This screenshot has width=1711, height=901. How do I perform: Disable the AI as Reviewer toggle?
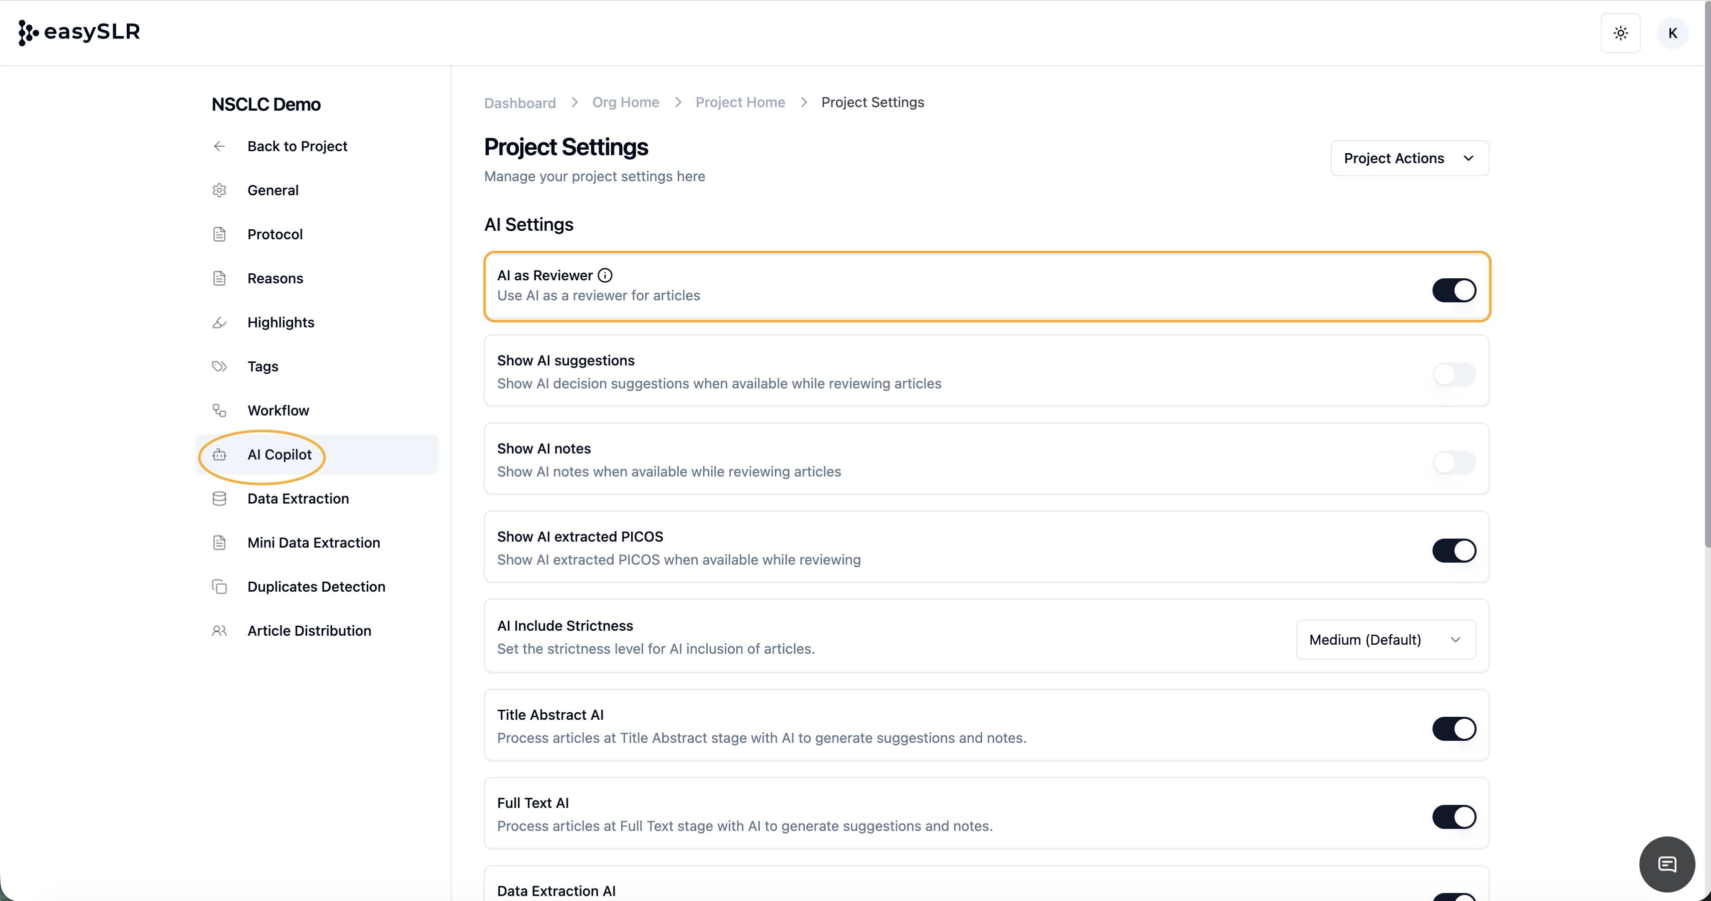click(x=1453, y=290)
